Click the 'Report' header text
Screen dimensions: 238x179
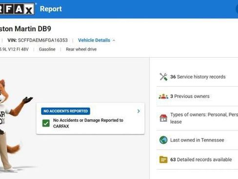51,9
